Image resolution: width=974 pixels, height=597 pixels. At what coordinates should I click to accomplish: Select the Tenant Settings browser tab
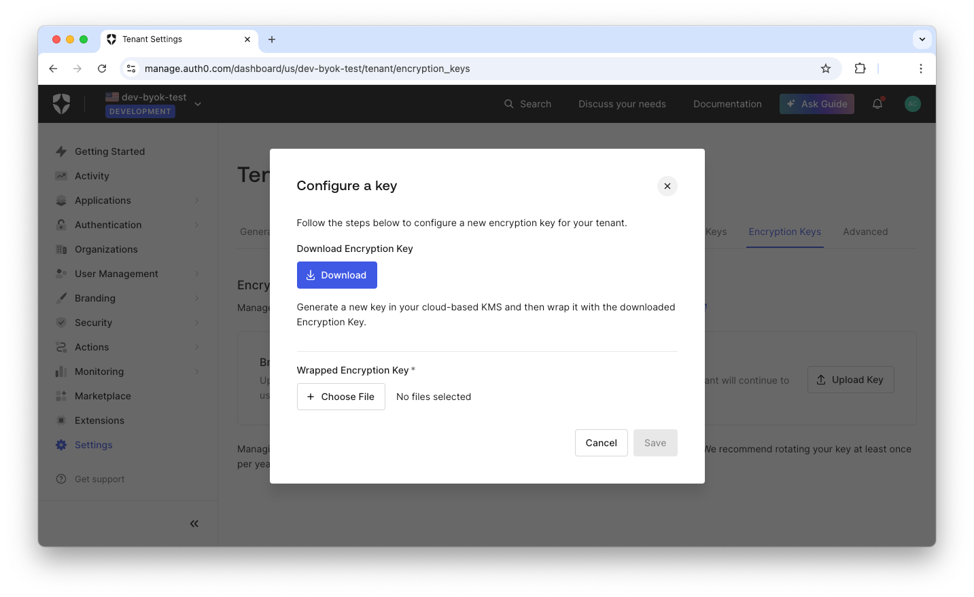pos(179,39)
